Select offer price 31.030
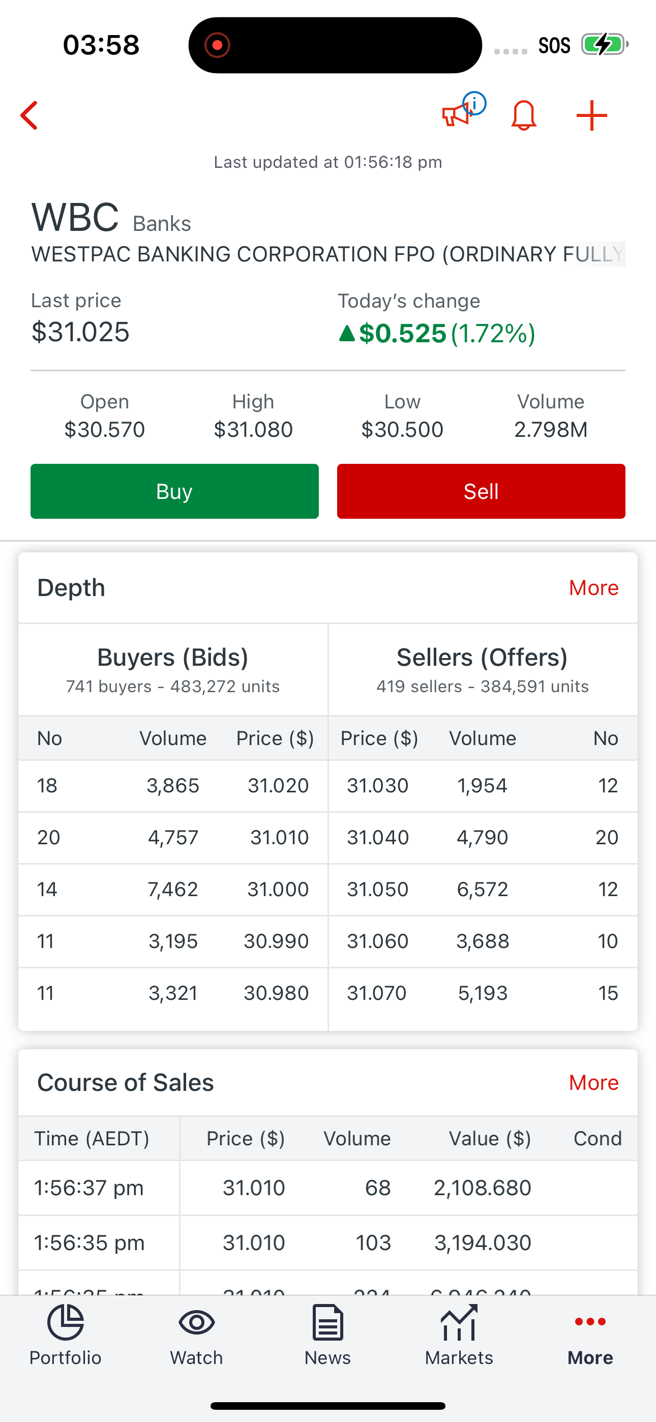Image resolution: width=656 pixels, height=1422 pixels. (378, 786)
